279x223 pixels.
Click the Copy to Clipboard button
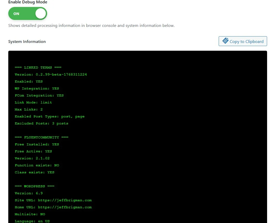[x=243, y=41]
